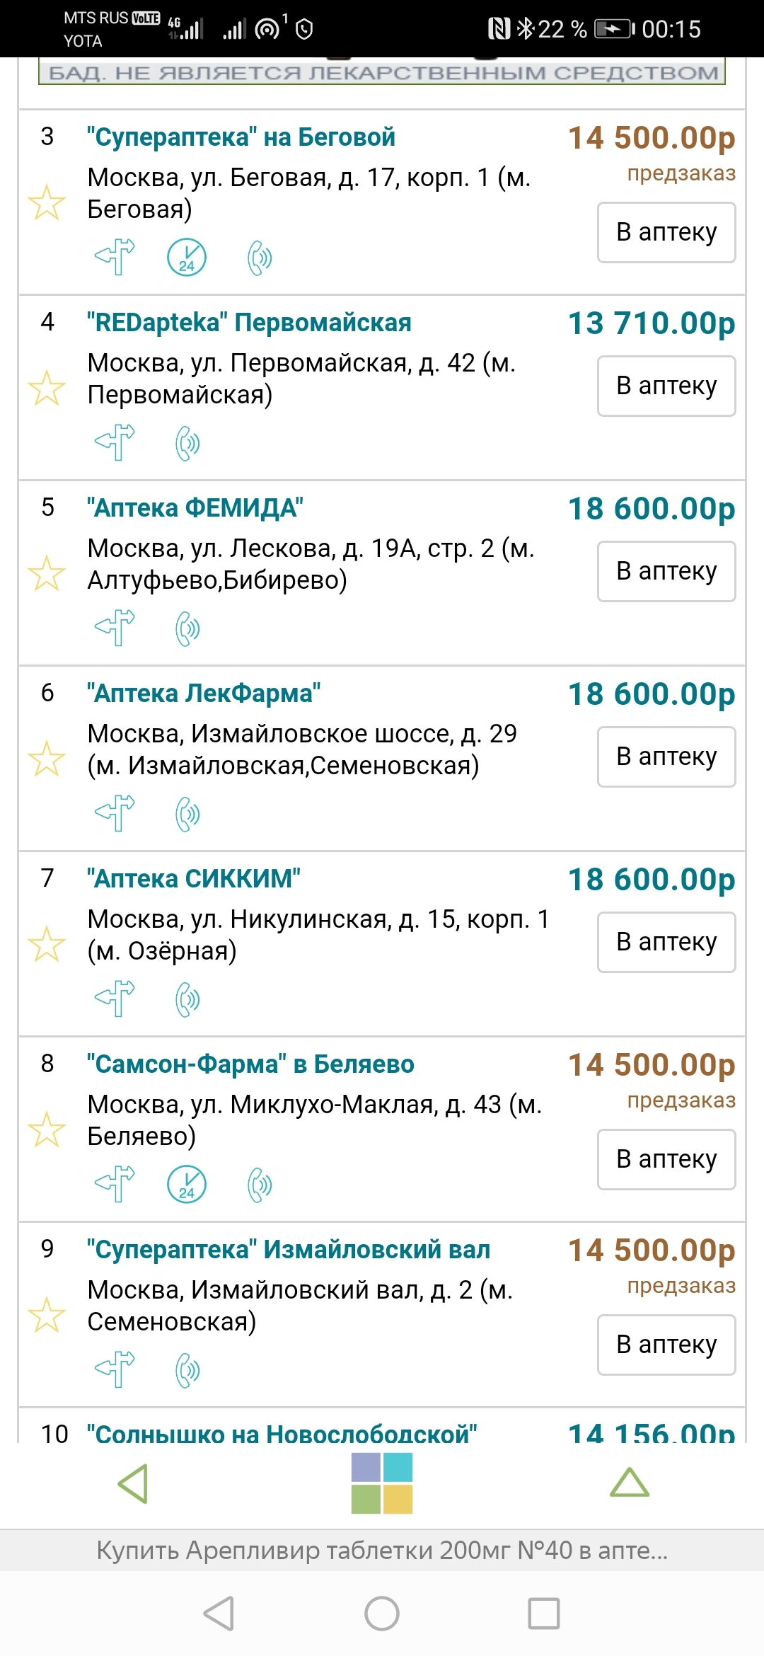This screenshot has width=764, height=1656.
Task: Call Аптека ЛекФарма via phone icon
Action: click(x=187, y=814)
